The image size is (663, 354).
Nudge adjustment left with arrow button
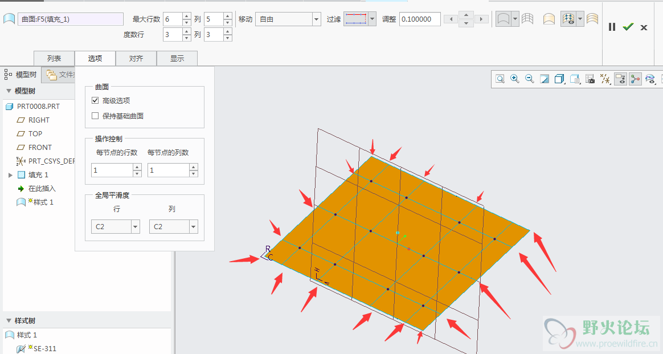tap(451, 19)
